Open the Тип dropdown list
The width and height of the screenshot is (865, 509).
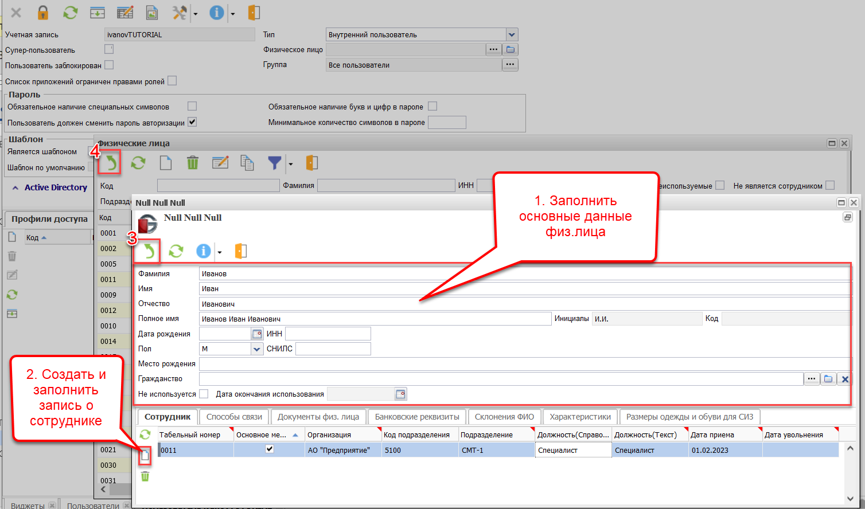click(512, 35)
